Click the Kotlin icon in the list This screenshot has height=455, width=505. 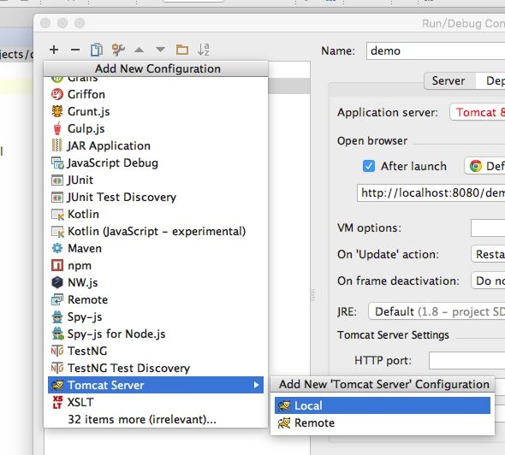(x=57, y=215)
